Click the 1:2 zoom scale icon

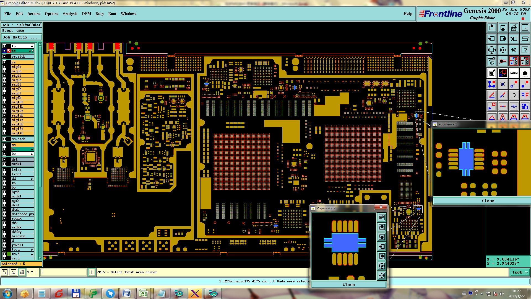tap(514, 50)
